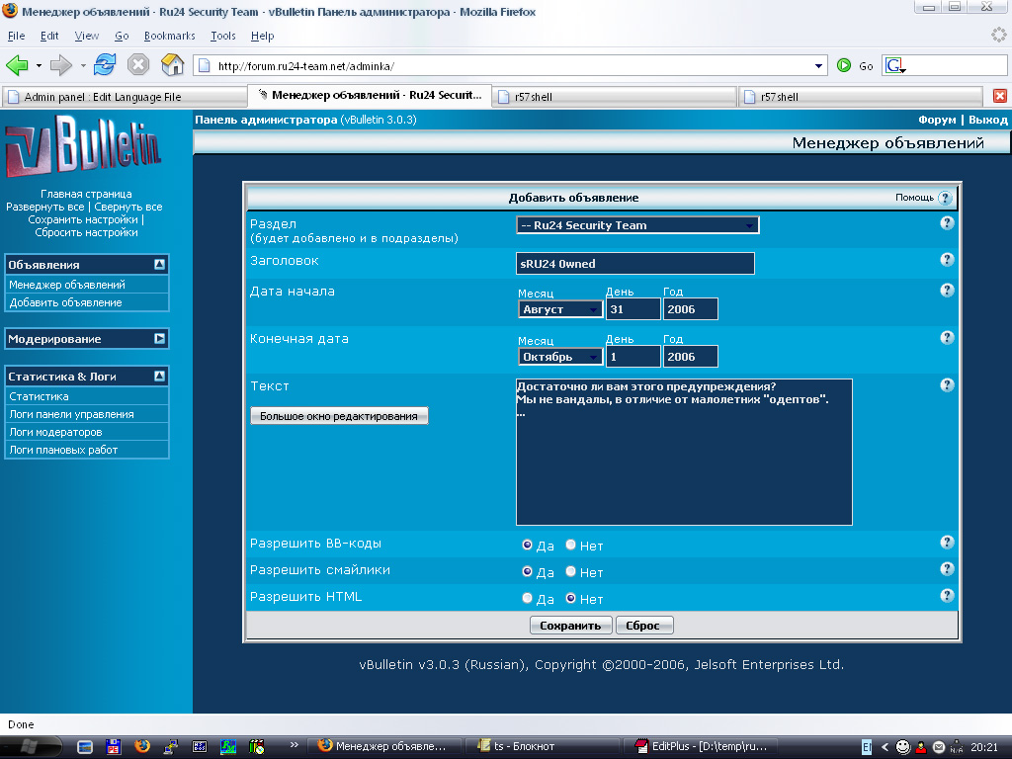Screen dimensions: 1012x759
Task: Select Да for Разрешить BB-коды
Action: pyautogui.click(x=527, y=545)
